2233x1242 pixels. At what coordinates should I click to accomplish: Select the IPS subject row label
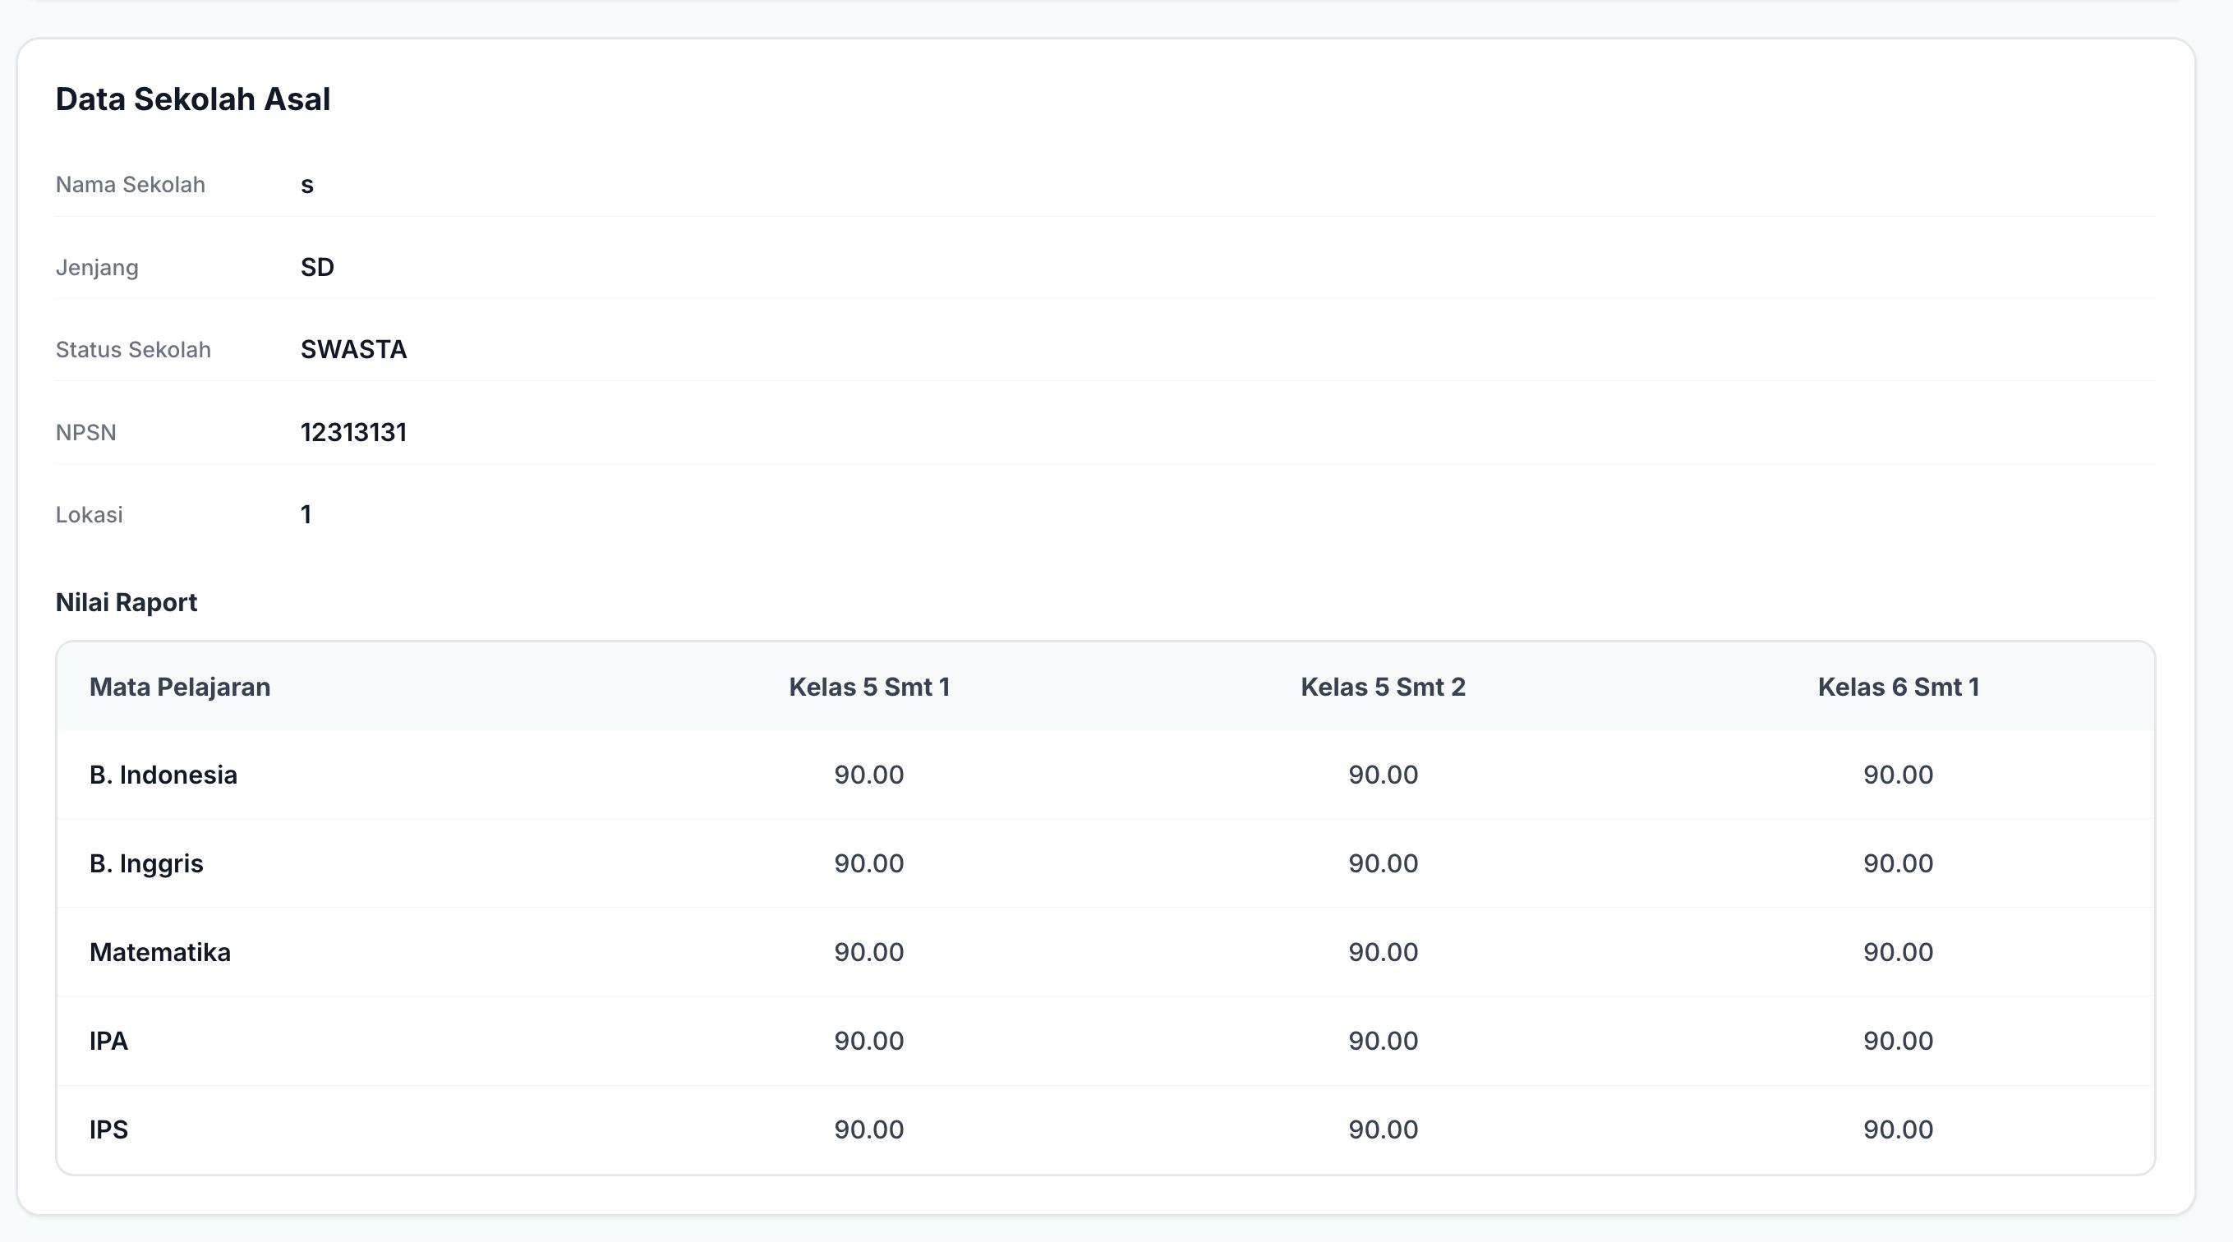click(x=108, y=1130)
